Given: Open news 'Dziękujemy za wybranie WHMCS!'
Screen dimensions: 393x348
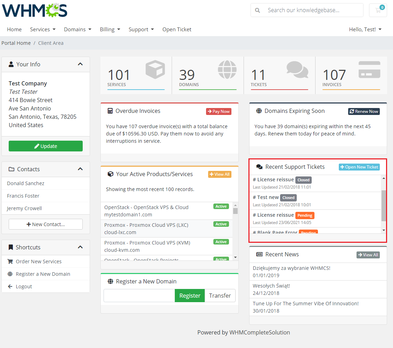Looking at the screenshot, I should coord(318,272).
